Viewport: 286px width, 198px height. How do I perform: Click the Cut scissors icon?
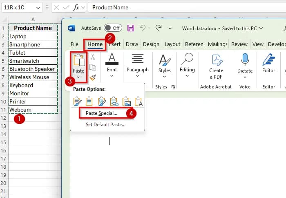tap(93, 57)
